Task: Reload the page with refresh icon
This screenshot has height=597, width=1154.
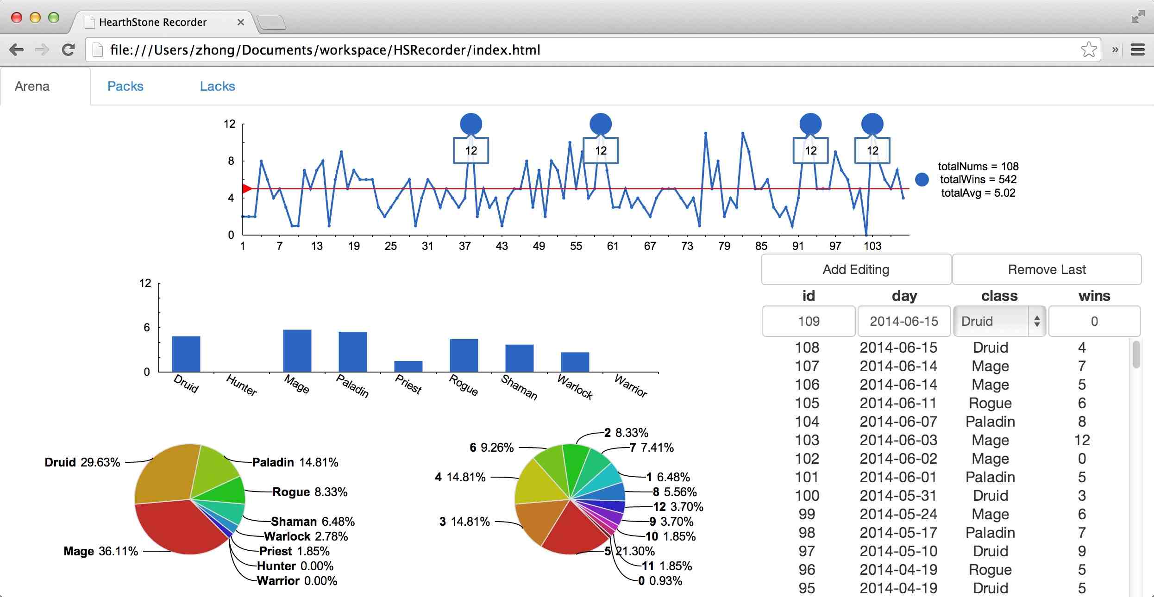Action: pyautogui.click(x=69, y=50)
